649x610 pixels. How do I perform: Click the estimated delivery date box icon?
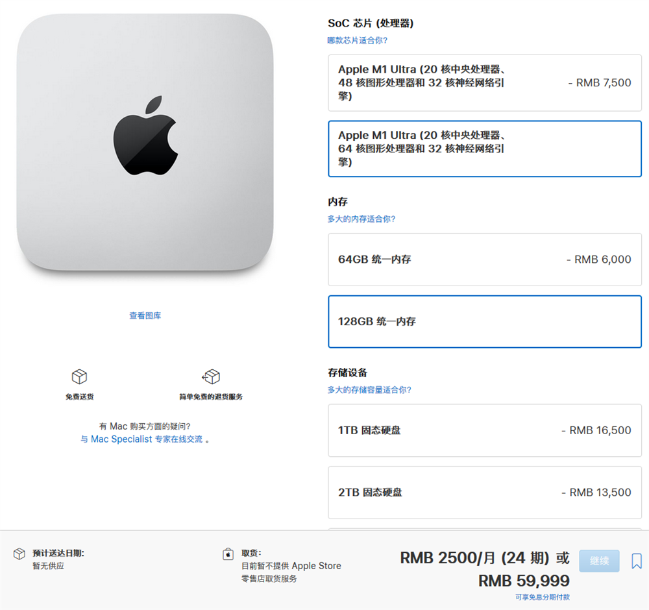(x=19, y=554)
